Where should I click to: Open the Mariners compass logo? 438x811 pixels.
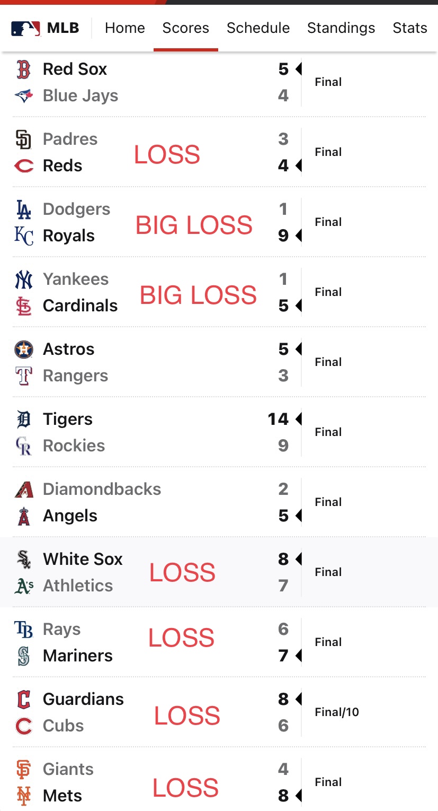coord(24,656)
